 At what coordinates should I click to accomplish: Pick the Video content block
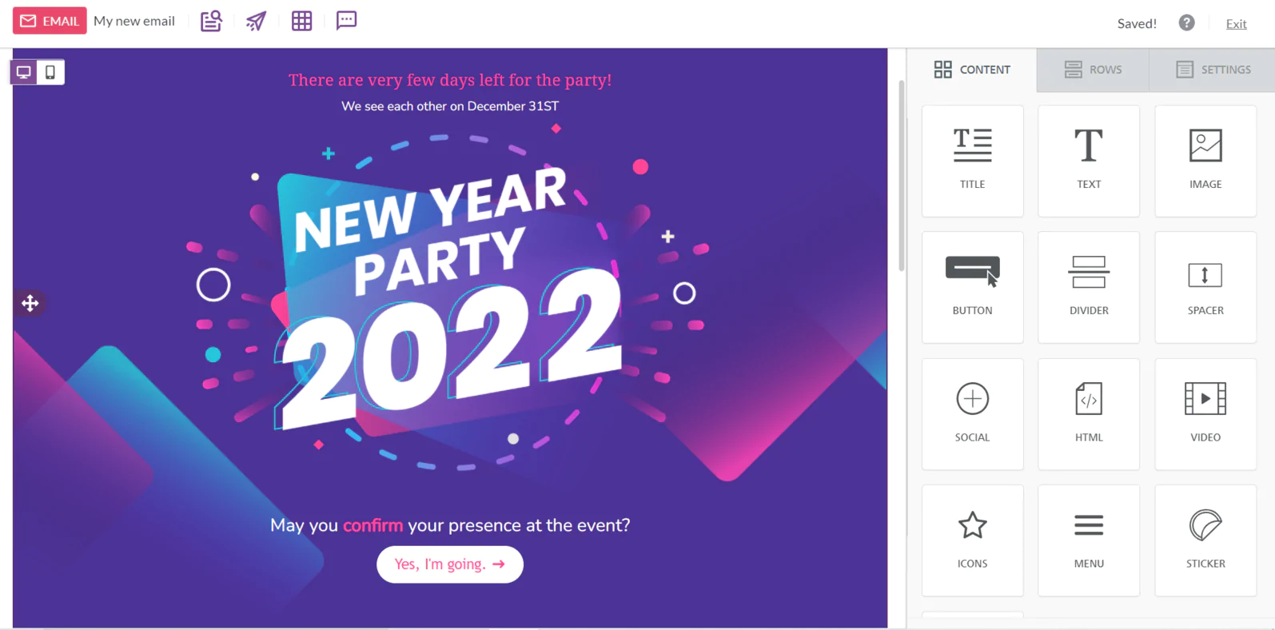point(1205,414)
